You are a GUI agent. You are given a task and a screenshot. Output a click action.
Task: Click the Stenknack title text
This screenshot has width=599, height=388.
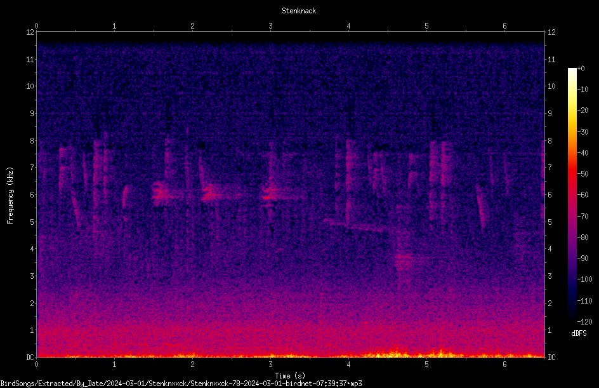(x=299, y=11)
